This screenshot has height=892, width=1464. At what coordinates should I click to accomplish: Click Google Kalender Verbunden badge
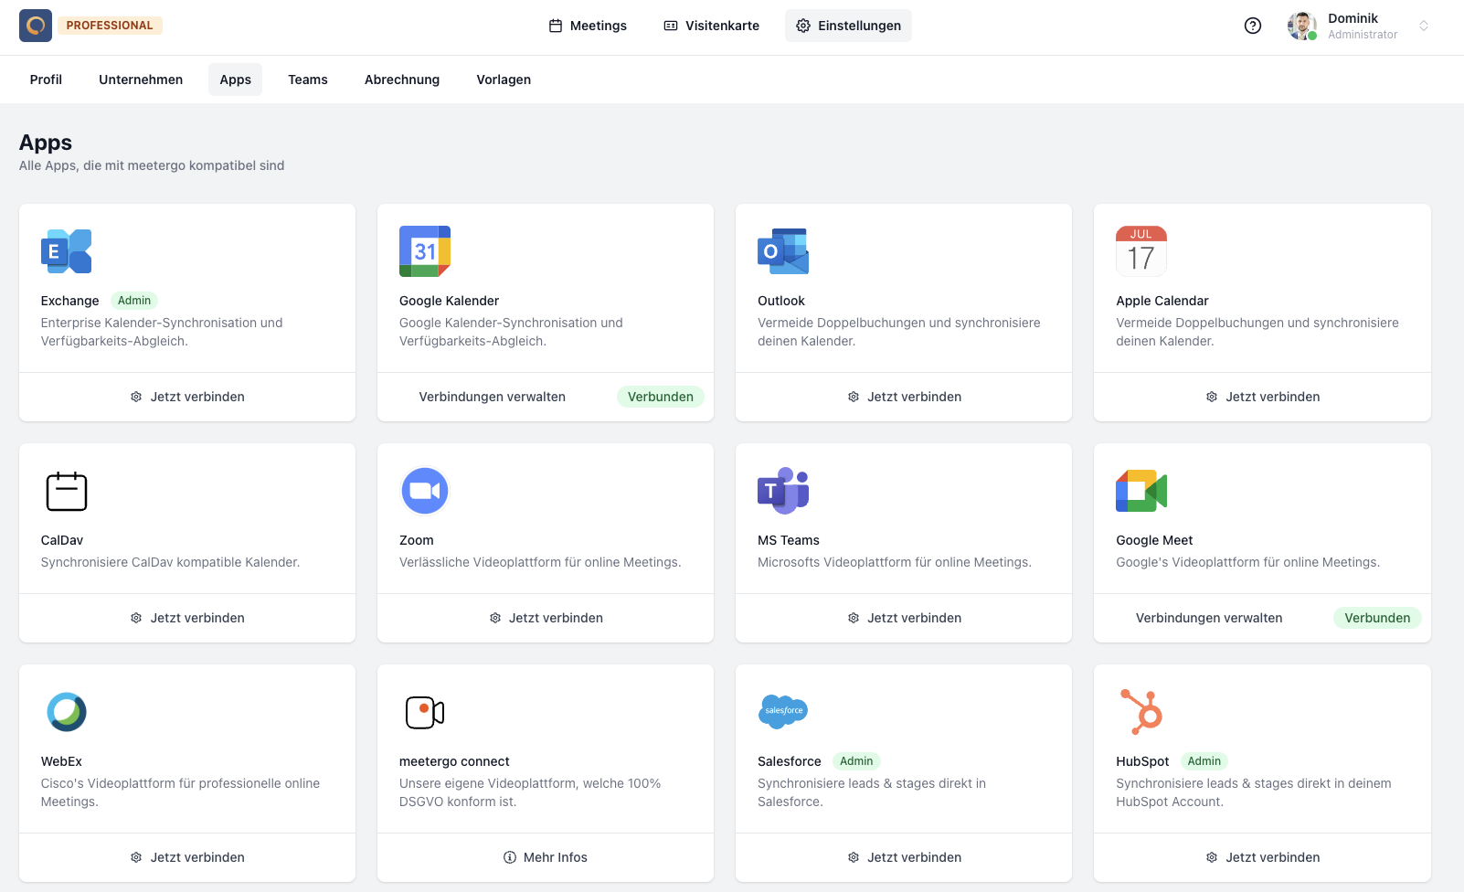[x=661, y=397]
